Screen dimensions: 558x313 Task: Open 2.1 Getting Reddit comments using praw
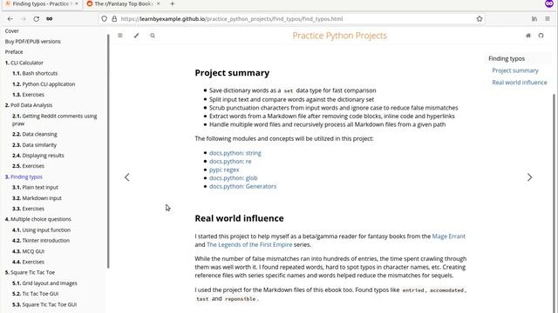point(54,120)
